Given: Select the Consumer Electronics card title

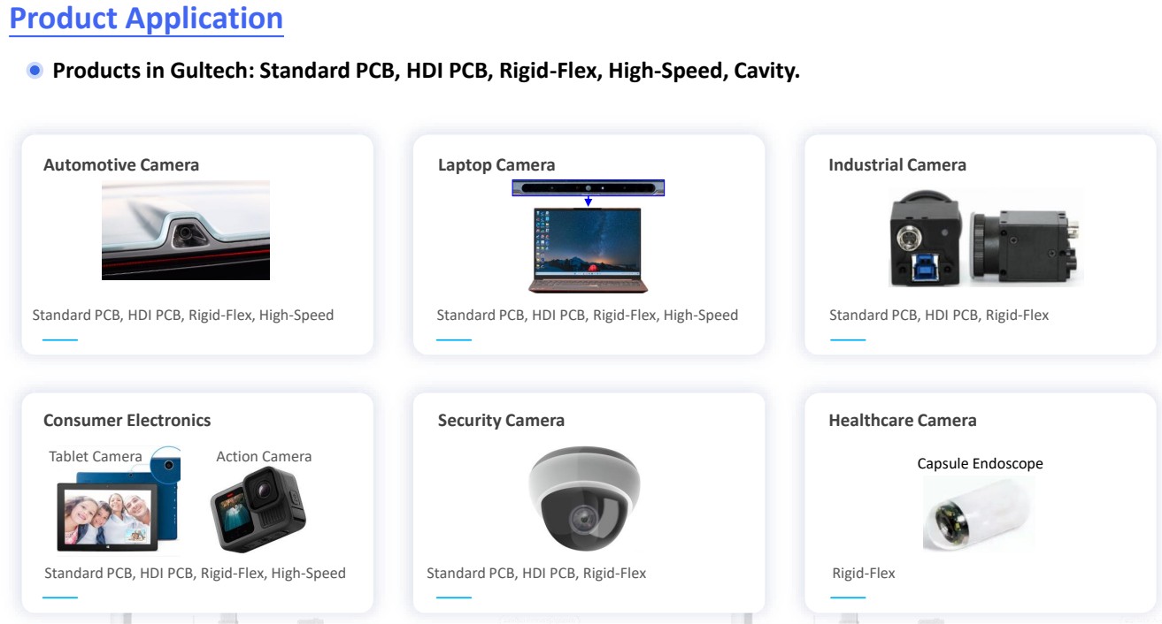Looking at the screenshot, I should 127,421.
